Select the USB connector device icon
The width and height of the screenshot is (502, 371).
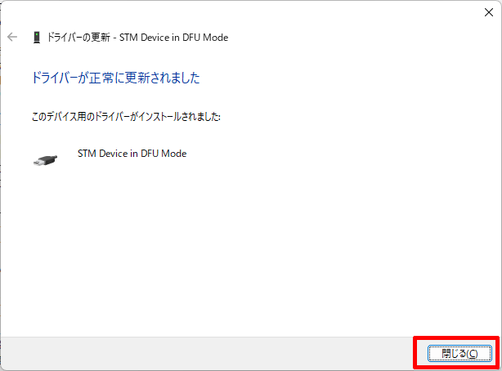click(x=45, y=160)
